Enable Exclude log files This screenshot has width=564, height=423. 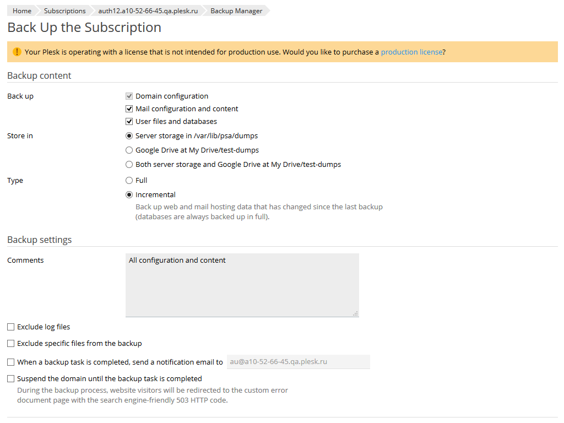coord(10,327)
